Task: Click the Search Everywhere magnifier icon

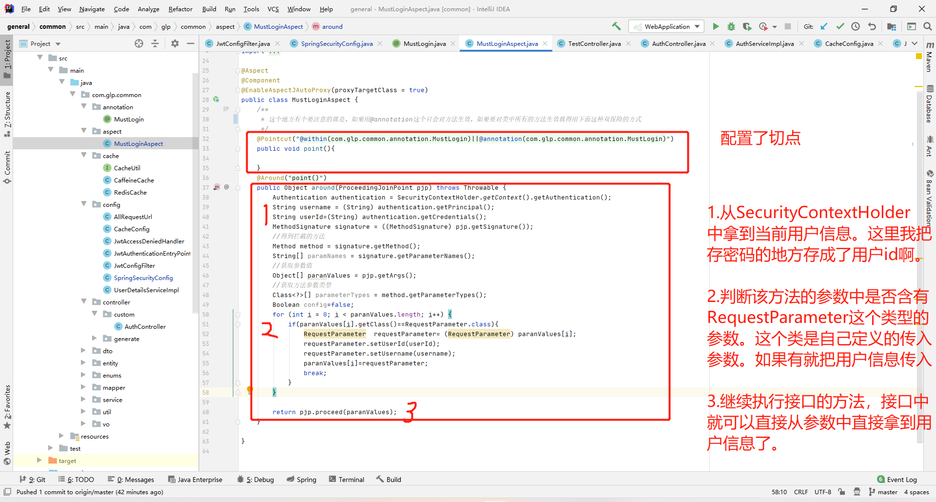Action: [927, 26]
